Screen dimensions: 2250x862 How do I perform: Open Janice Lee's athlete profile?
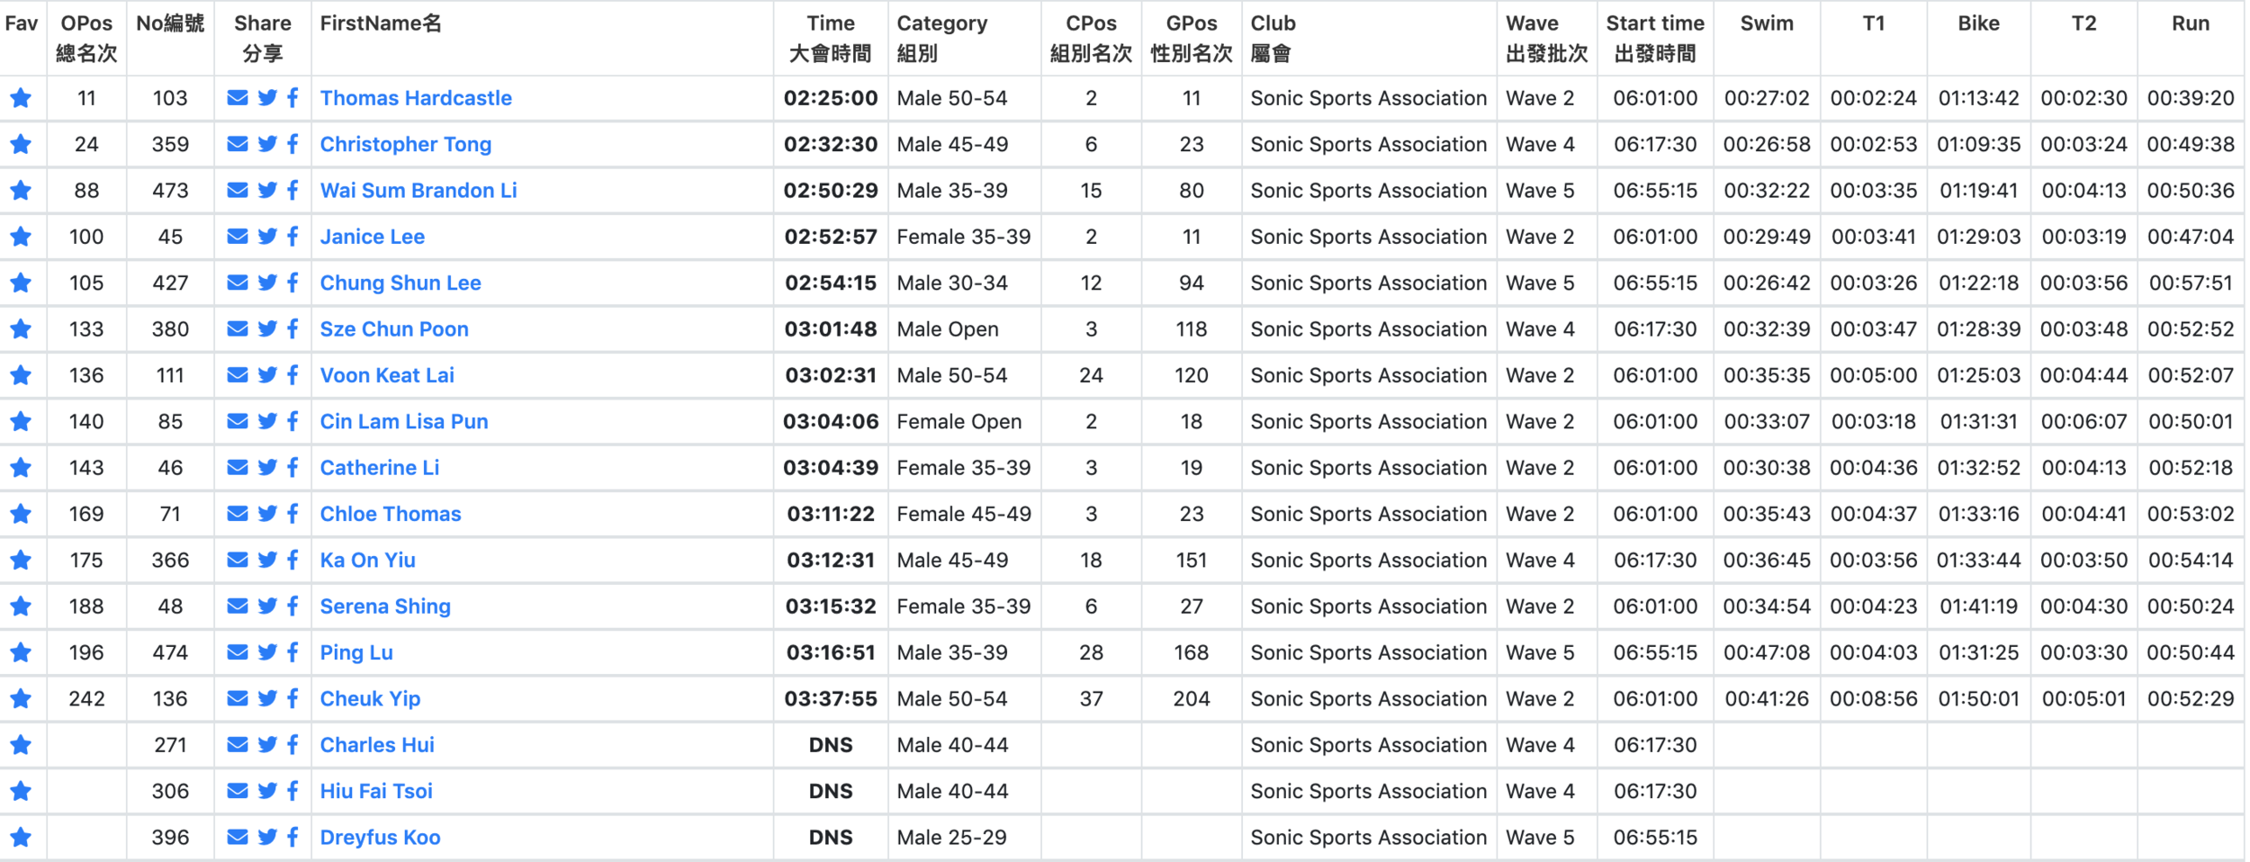372,237
